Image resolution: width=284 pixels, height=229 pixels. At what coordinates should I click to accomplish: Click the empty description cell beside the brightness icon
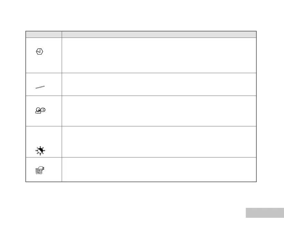click(159, 141)
